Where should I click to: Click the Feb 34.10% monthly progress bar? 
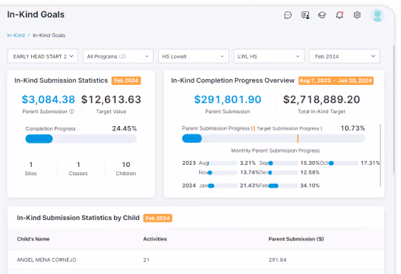click(x=283, y=186)
